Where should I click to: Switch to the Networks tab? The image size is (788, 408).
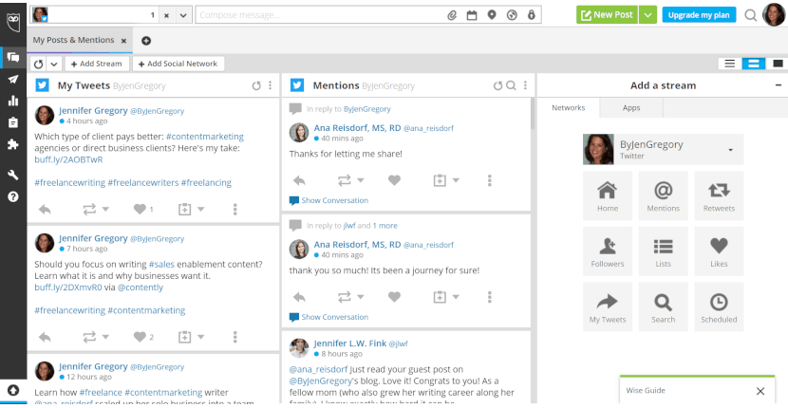tap(569, 107)
